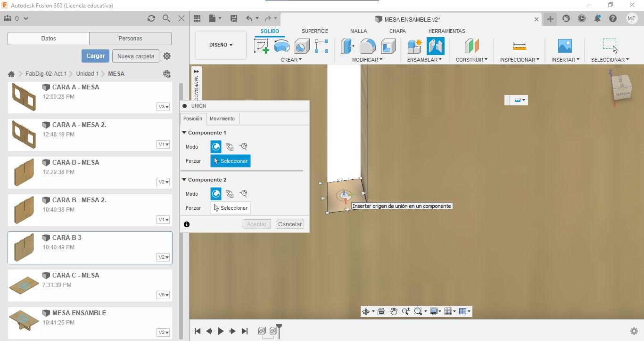Create a New Component via the ENSAMBLAR icon
Screen dimensions: 644x341
(x=415, y=46)
